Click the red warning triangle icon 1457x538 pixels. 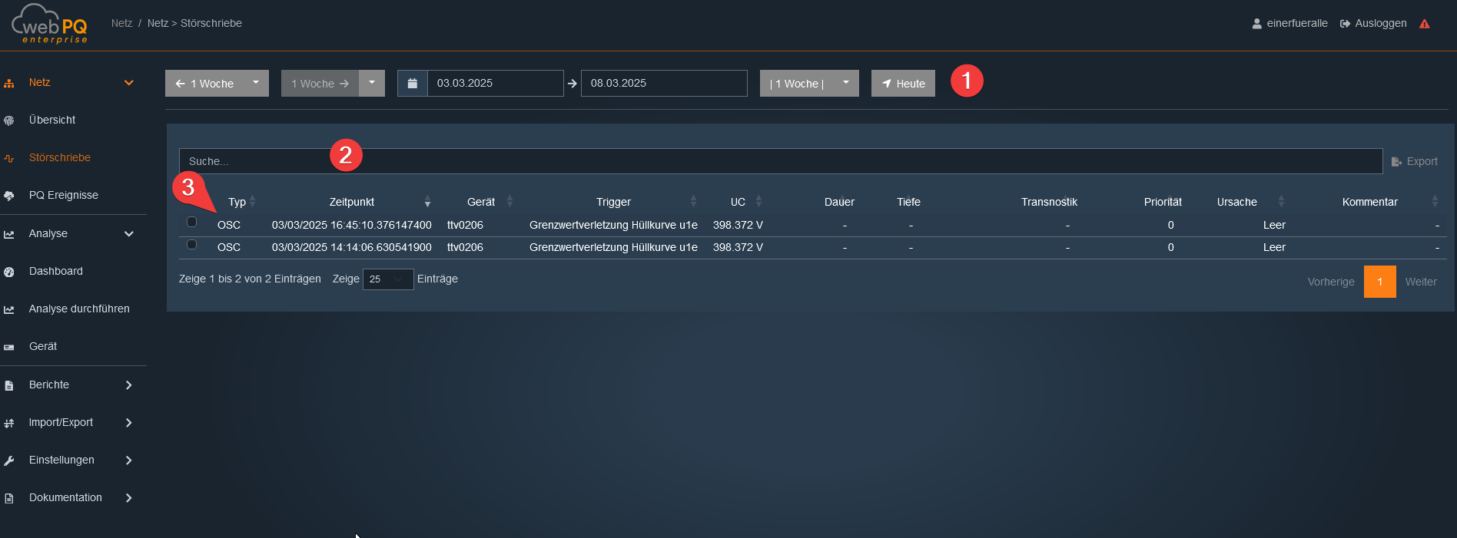pyautogui.click(x=1424, y=24)
